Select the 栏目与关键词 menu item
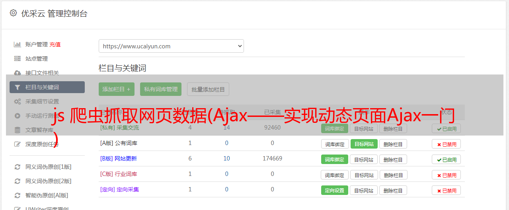Viewport: 509px width, 210px height. tap(47, 87)
